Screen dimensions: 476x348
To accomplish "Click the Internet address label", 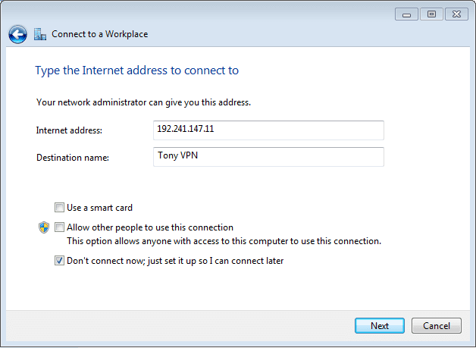I will pyautogui.click(x=69, y=130).
